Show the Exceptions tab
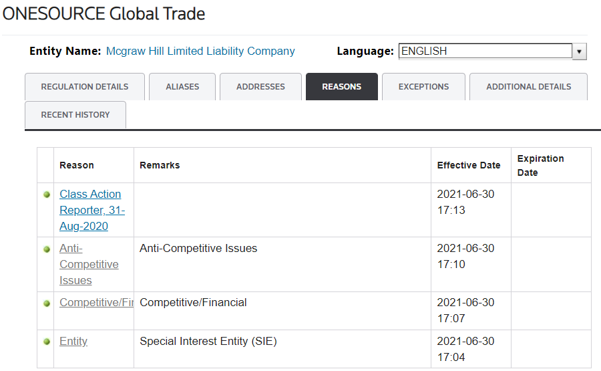Screen dimensions: 601x371 click(x=423, y=87)
